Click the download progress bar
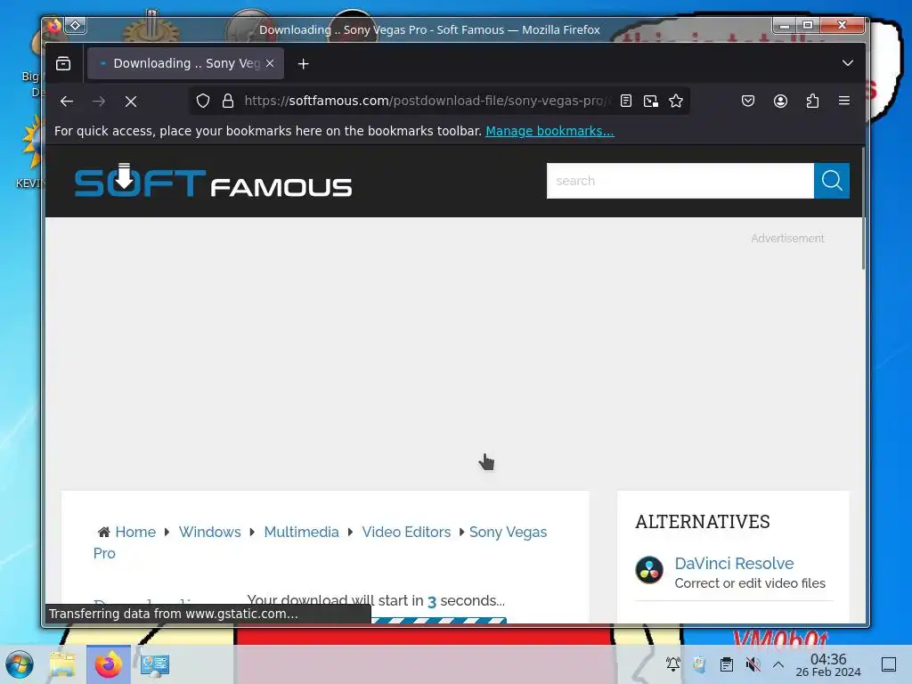The width and height of the screenshot is (912, 684). [439, 621]
